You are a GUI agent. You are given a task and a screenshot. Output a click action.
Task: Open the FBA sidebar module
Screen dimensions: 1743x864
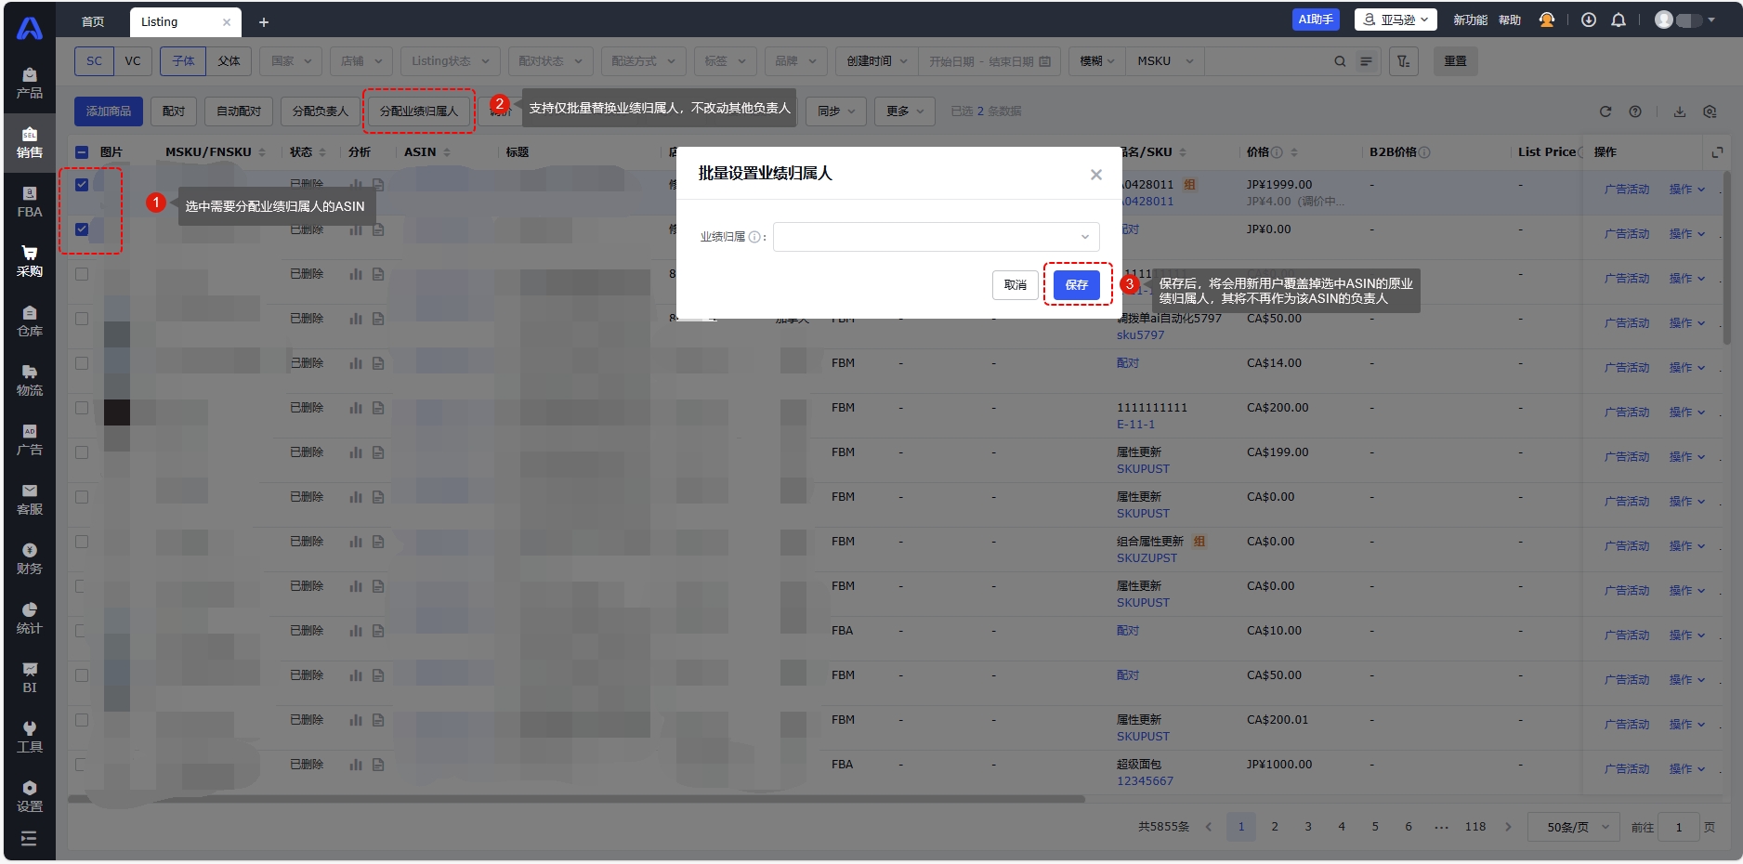[x=30, y=203]
